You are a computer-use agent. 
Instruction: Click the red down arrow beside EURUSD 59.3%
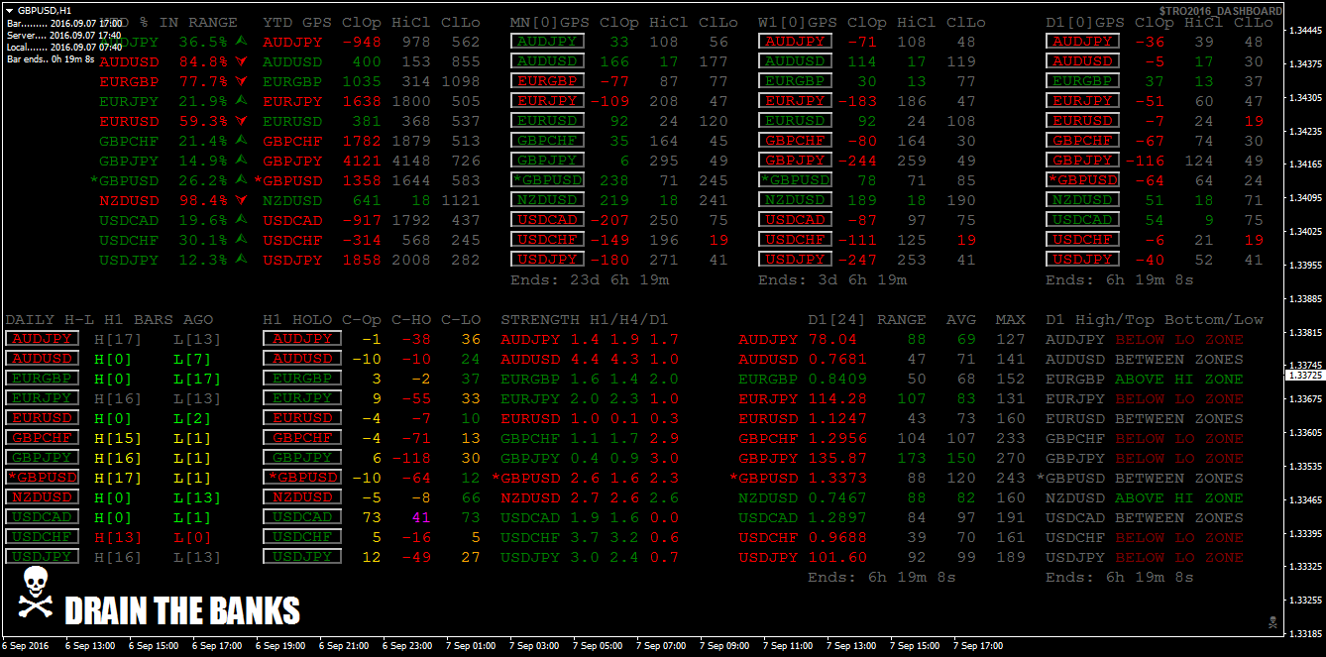pos(241,121)
